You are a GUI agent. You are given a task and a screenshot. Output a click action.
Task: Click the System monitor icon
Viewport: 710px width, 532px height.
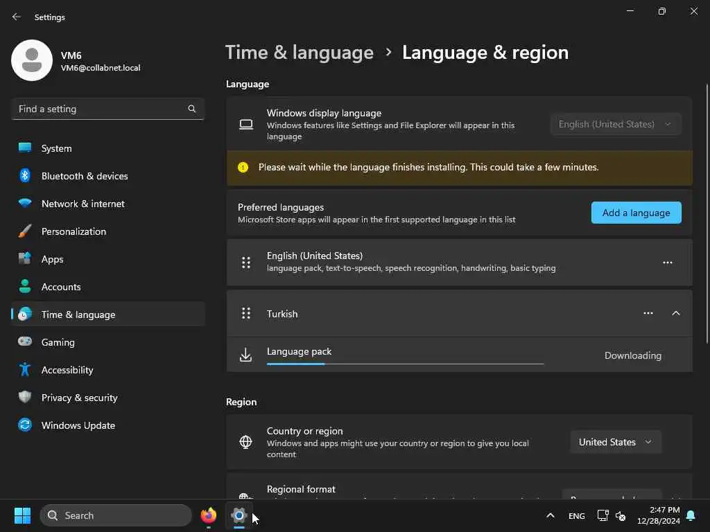(x=25, y=148)
